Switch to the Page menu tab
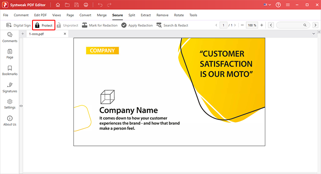Viewport: 321px width, 174px height. tap(70, 15)
